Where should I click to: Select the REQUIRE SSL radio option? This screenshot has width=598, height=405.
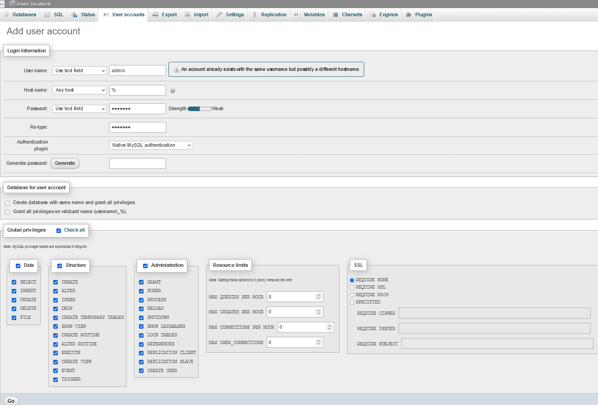point(352,288)
